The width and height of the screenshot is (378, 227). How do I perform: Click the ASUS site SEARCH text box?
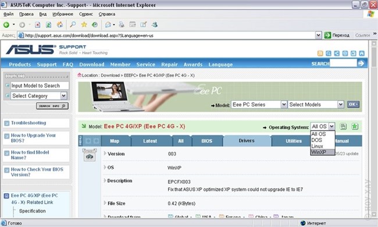pyautogui.click(x=343, y=63)
